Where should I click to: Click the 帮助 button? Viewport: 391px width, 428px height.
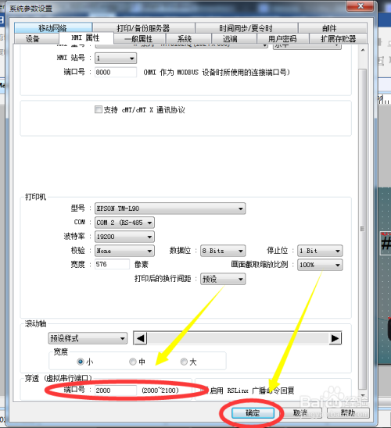coord(348,413)
